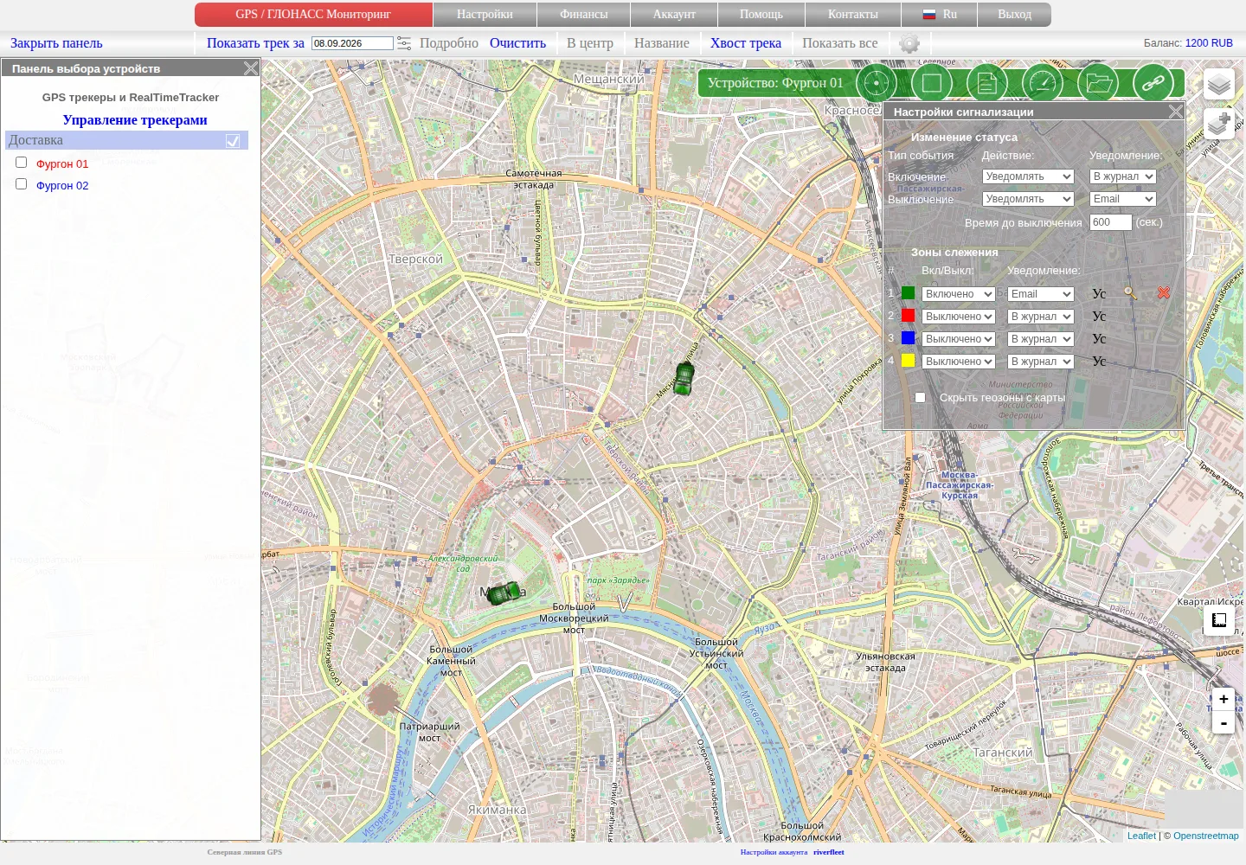Click the red zone 2 color swatch

coord(908,316)
